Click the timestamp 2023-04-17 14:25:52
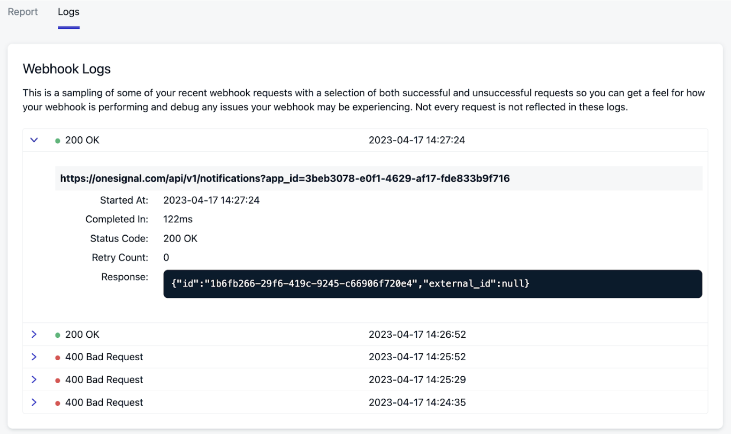Screen dimensions: 731x434 (417, 357)
